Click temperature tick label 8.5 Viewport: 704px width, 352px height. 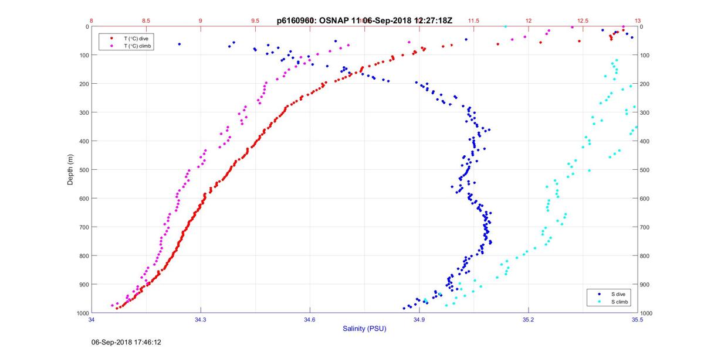(x=146, y=20)
